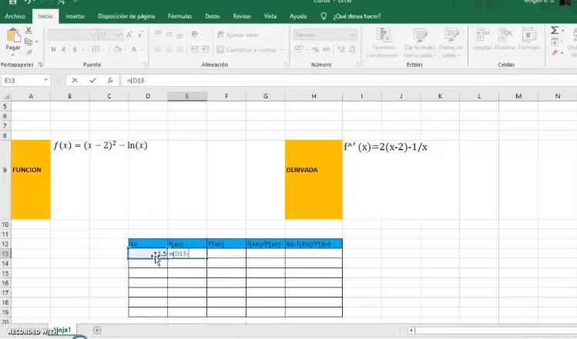
Task: Open Portapapeles dialog launcher
Action: pos(40,65)
